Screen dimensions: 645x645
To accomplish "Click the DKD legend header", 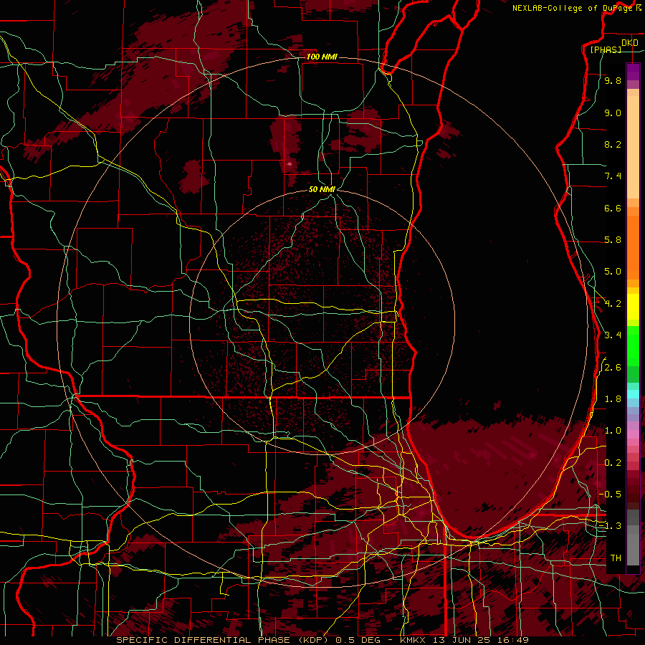I will (630, 42).
